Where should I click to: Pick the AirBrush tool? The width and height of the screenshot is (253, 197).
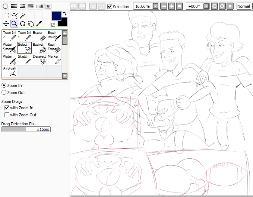click(9, 71)
